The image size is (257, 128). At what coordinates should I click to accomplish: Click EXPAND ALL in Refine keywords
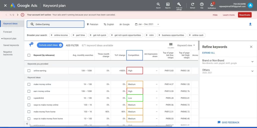(x=209, y=53)
